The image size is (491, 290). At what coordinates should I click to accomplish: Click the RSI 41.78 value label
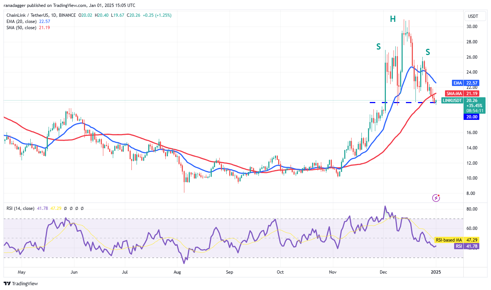pos(466,246)
